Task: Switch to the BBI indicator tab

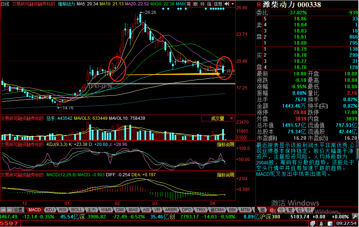Action: click(232, 209)
